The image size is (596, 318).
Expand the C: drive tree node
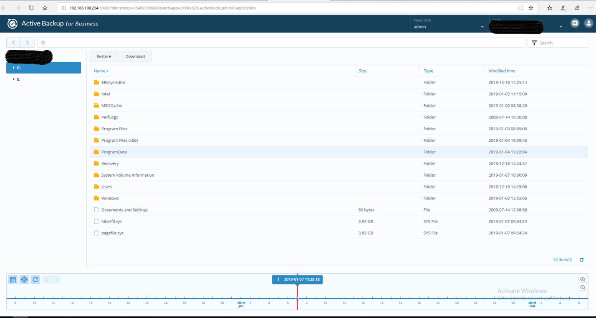(x=14, y=68)
